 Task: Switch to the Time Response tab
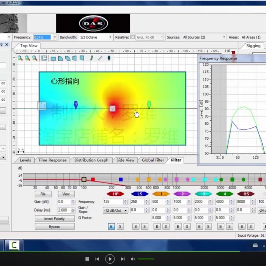[x=52, y=160]
